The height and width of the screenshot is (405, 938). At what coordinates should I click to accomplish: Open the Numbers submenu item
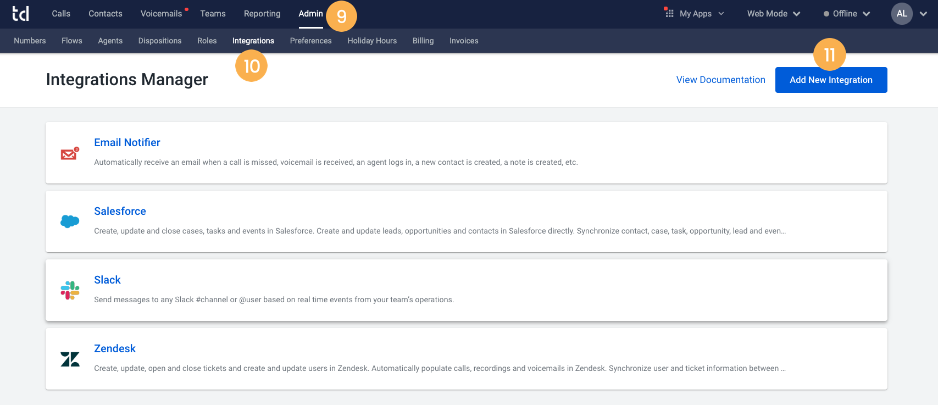point(30,41)
